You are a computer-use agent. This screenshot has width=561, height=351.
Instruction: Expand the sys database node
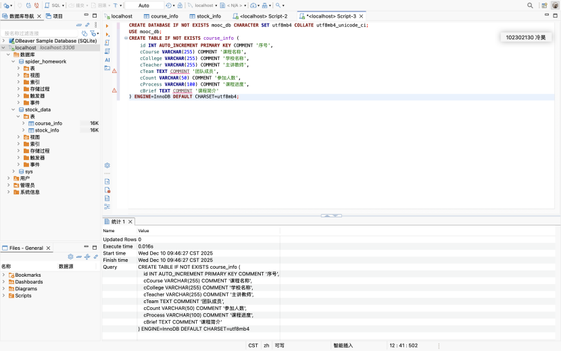(x=14, y=171)
